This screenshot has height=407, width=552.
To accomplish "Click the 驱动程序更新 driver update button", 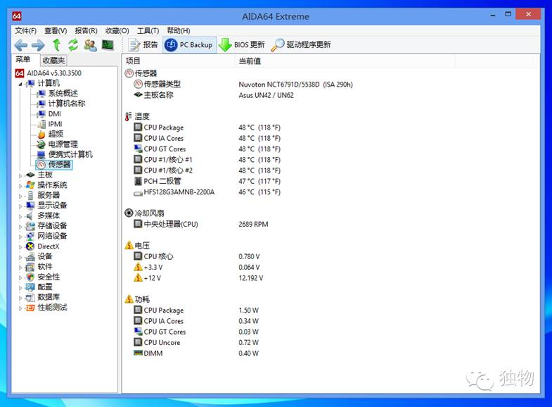I will tap(301, 45).
